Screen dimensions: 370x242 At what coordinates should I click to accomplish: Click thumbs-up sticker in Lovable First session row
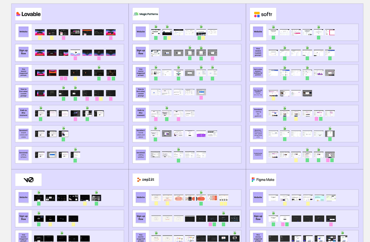pyautogui.click(x=99, y=67)
